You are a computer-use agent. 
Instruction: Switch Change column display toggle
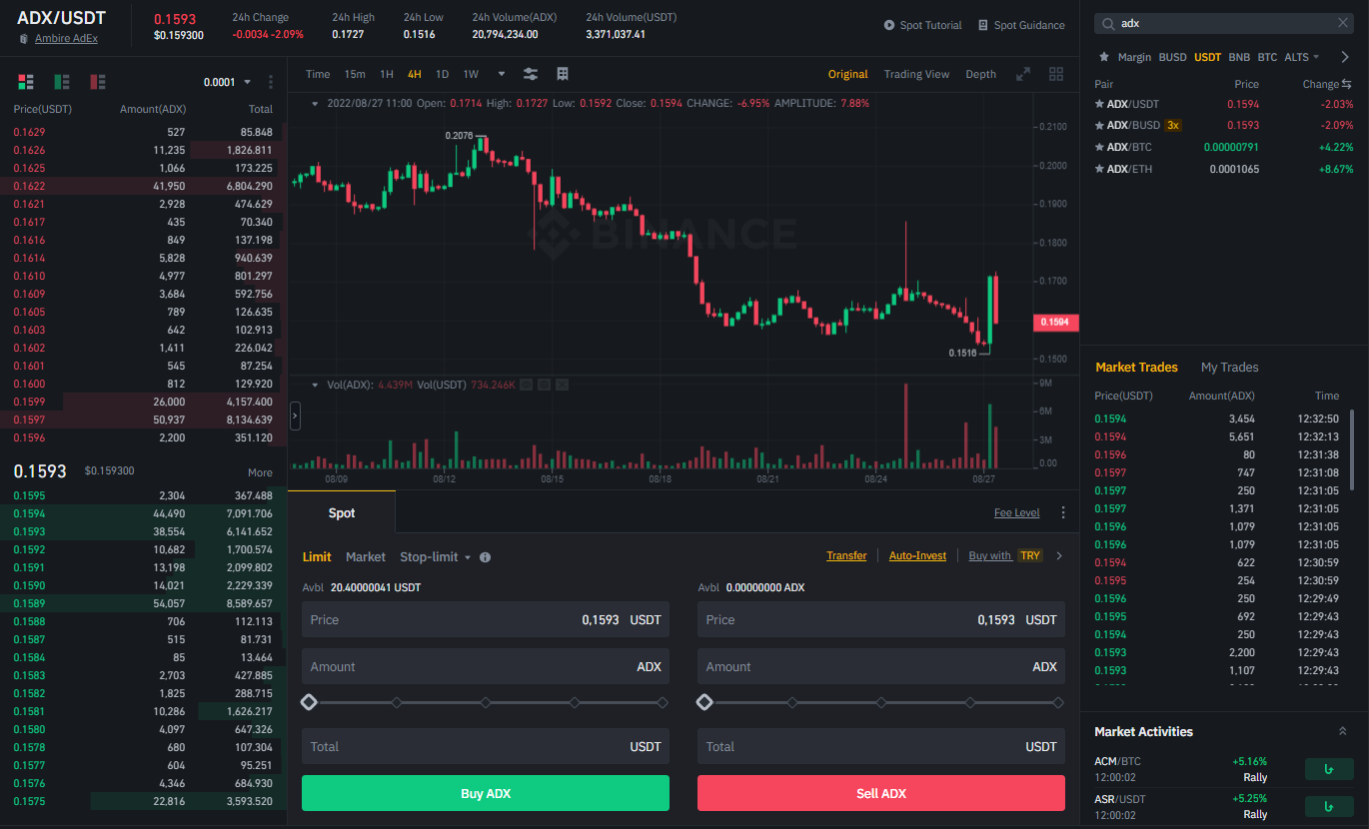pyautogui.click(x=1346, y=84)
